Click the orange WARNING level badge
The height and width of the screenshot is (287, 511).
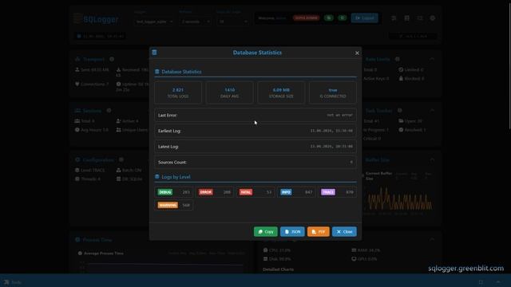click(168, 206)
